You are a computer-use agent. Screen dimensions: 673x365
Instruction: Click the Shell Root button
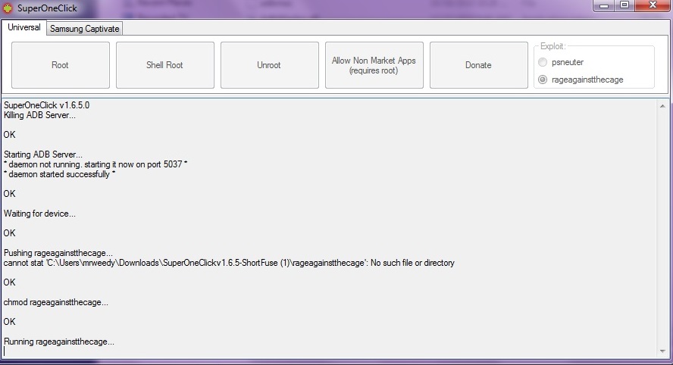click(164, 65)
